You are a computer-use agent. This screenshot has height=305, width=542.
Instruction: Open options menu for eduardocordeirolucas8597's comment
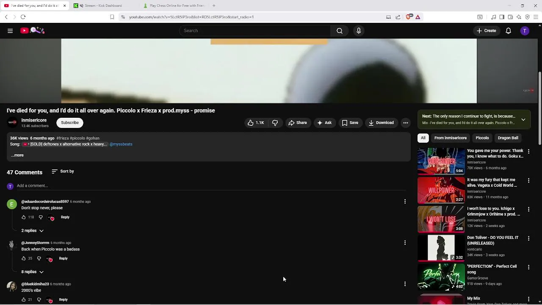click(x=405, y=202)
